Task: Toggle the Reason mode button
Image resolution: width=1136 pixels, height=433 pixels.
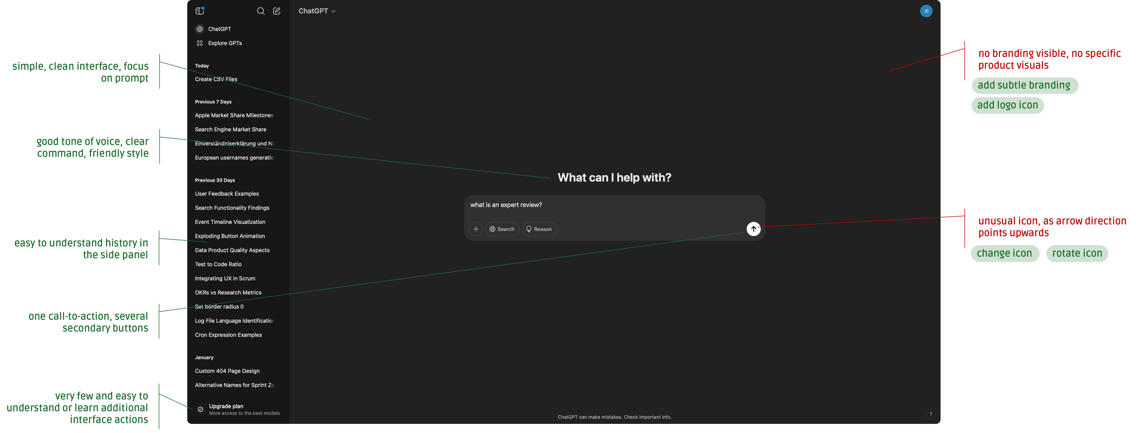Action: click(x=539, y=229)
